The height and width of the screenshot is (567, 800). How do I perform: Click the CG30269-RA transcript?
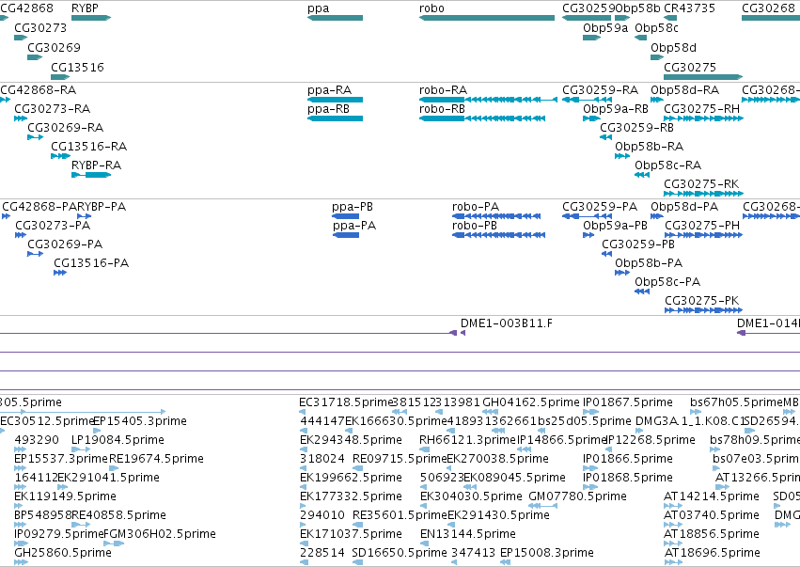coord(35,137)
